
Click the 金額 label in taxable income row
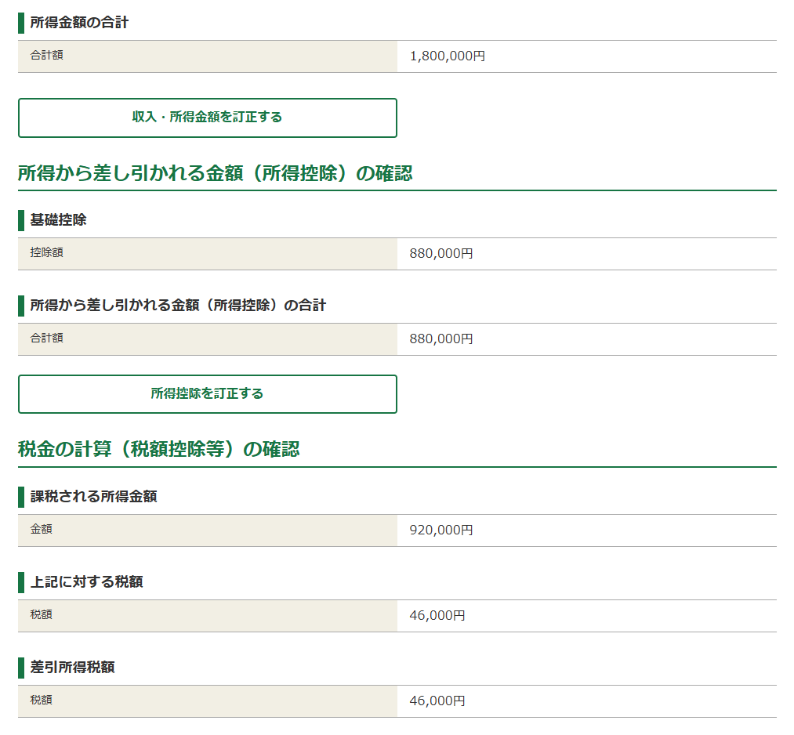pos(36,530)
